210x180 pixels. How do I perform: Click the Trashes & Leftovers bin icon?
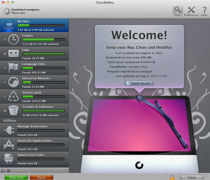13,111
